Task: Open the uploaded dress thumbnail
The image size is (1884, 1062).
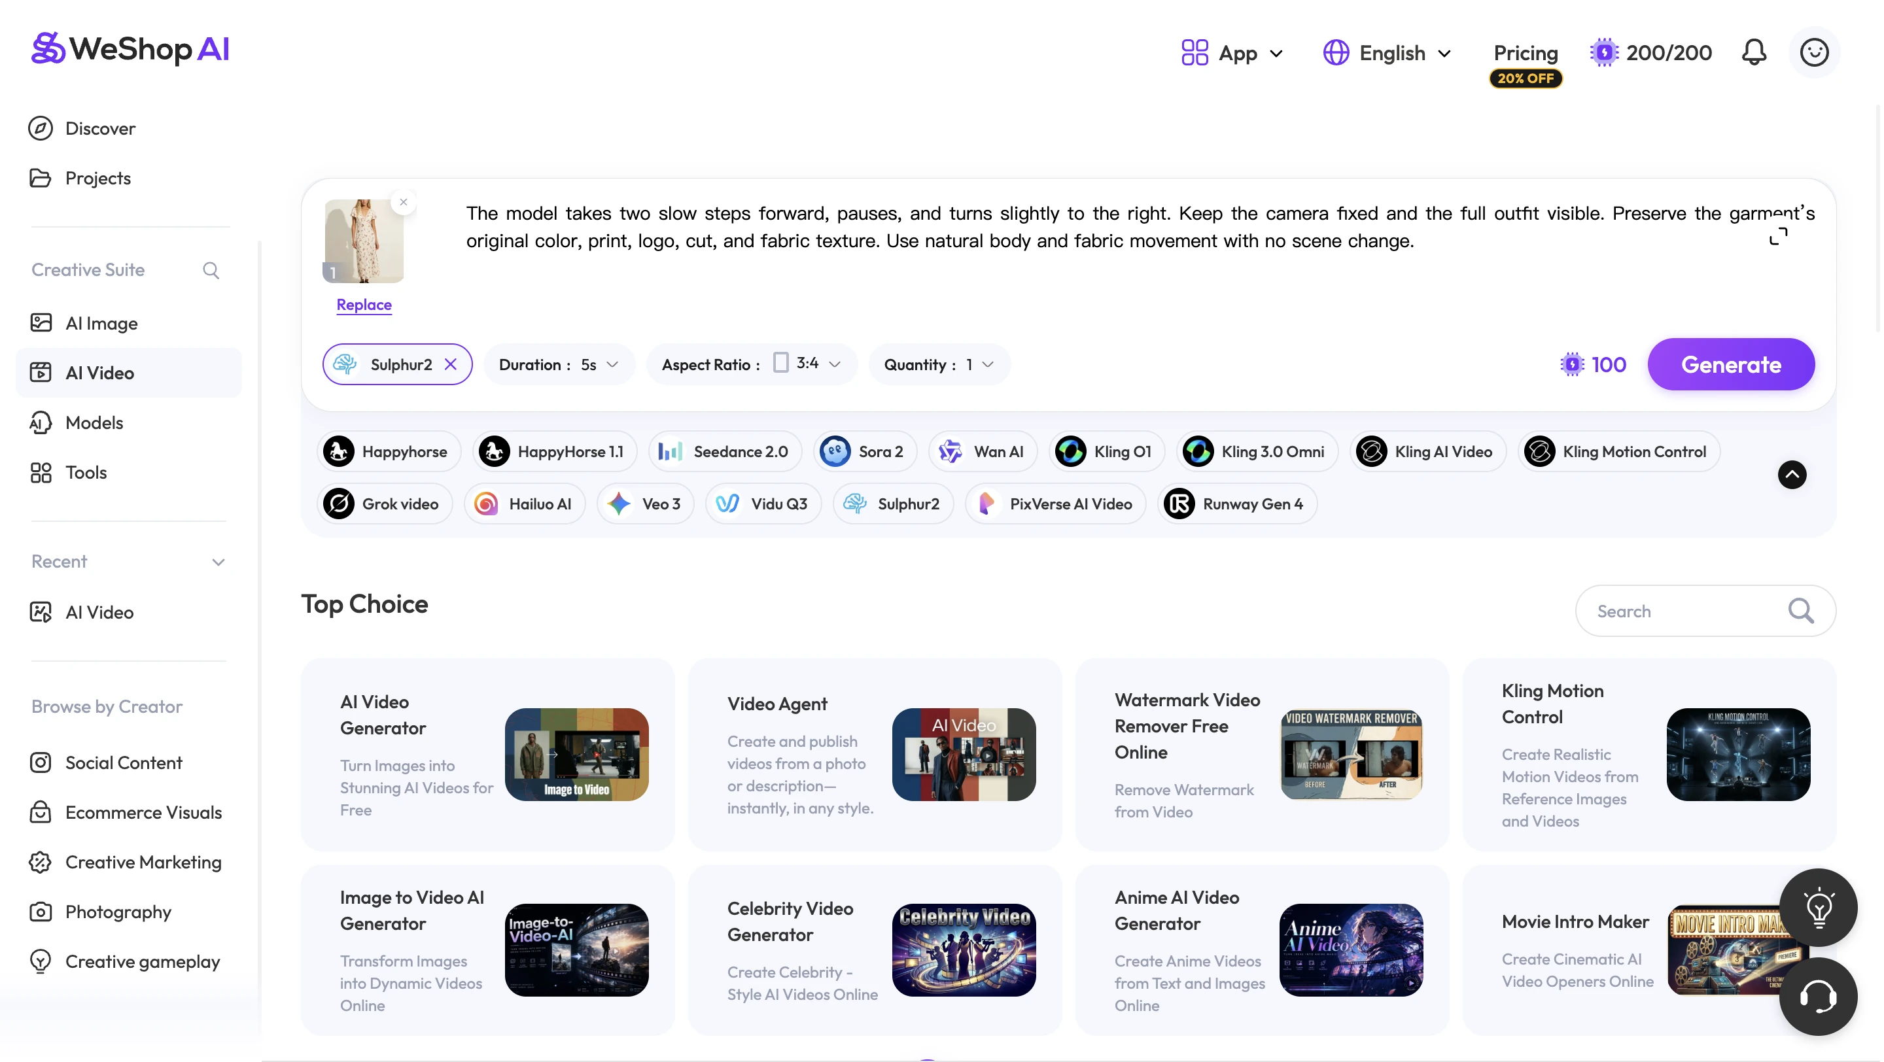Action: tap(364, 241)
